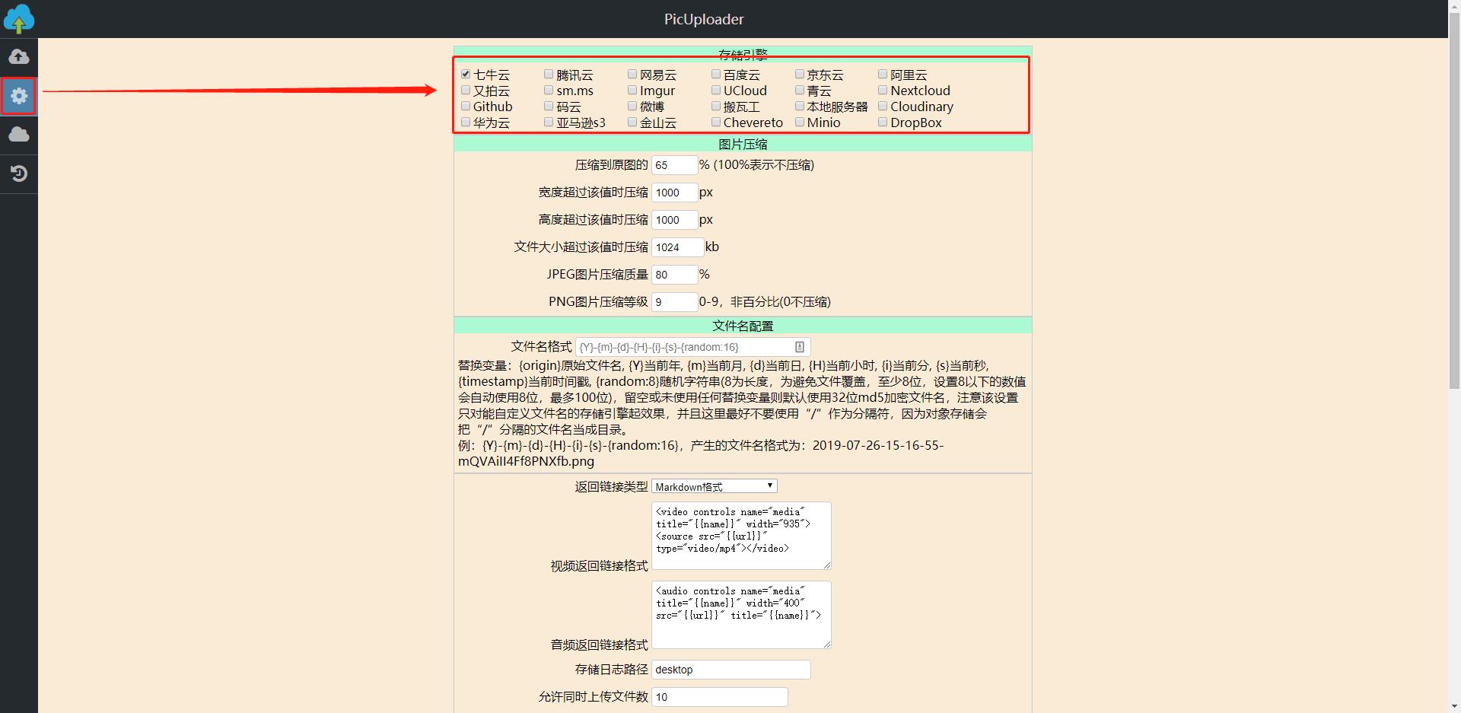Click the 存储日志路径 desktop field

[x=730, y=670]
